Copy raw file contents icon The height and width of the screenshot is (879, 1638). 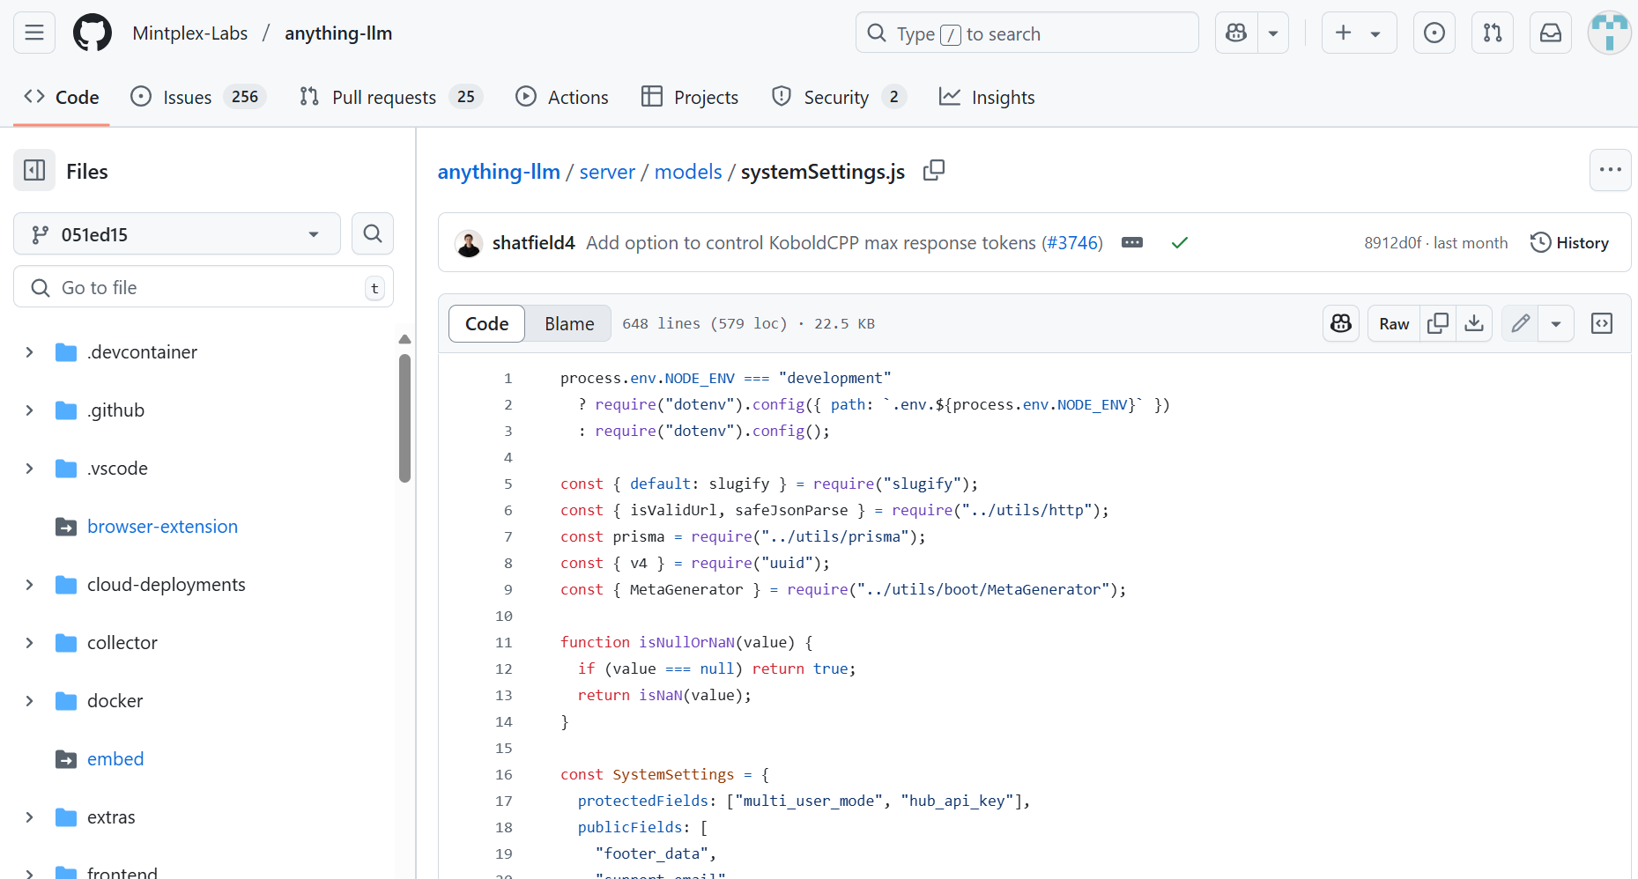tap(1438, 324)
